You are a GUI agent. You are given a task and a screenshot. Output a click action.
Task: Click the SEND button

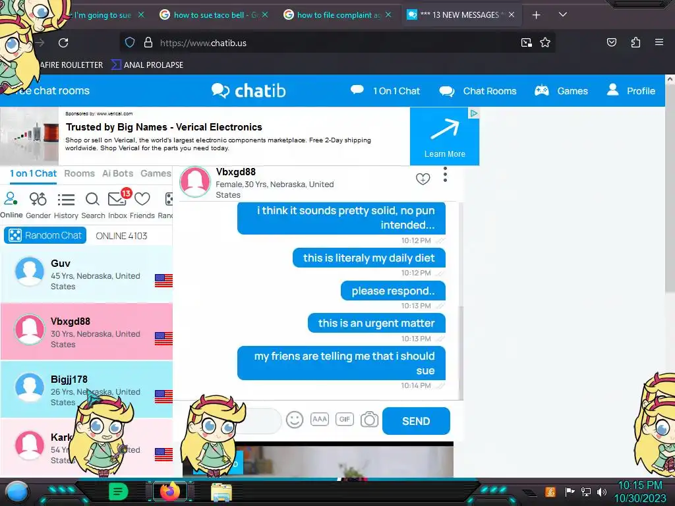click(416, 421)
